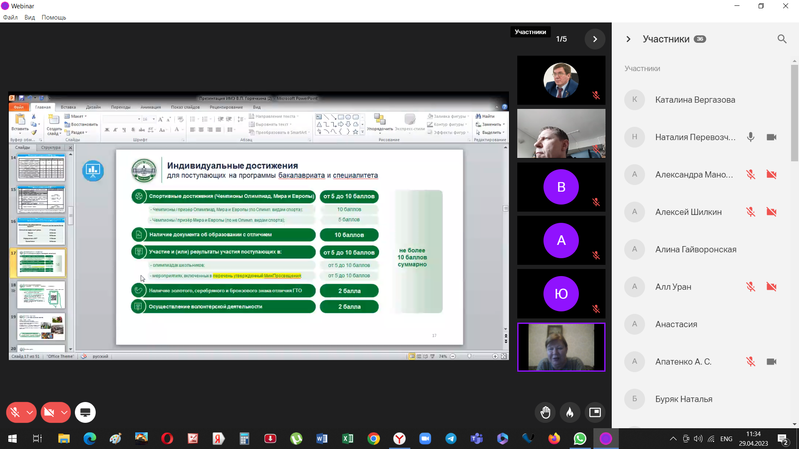Open the Помощь menu
This screenshot has height=449, width=799.
click(54, 17)
